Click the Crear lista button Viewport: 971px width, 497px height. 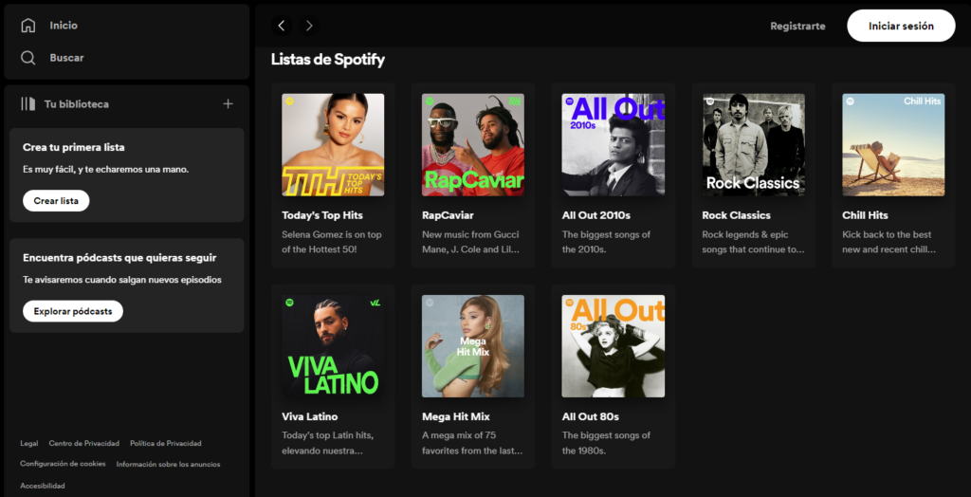click(x=56, y=201)
